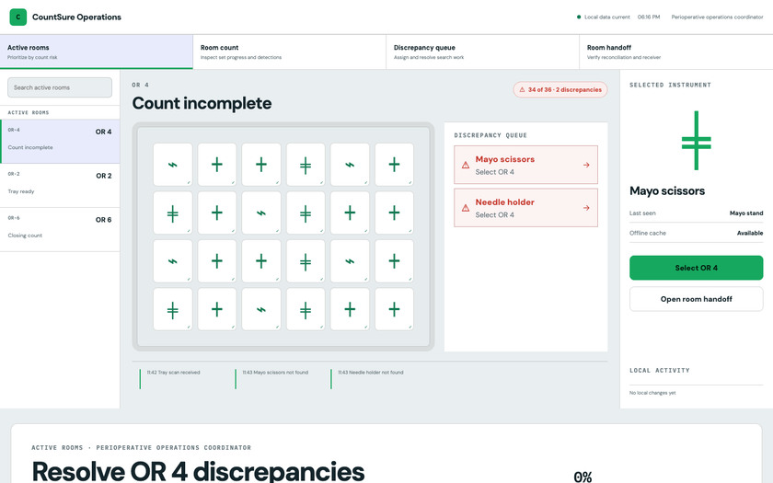Click the 0% progress value
The width and height of the screenshot is (773, 483).
pyautogui.click(x=583, y=477)
